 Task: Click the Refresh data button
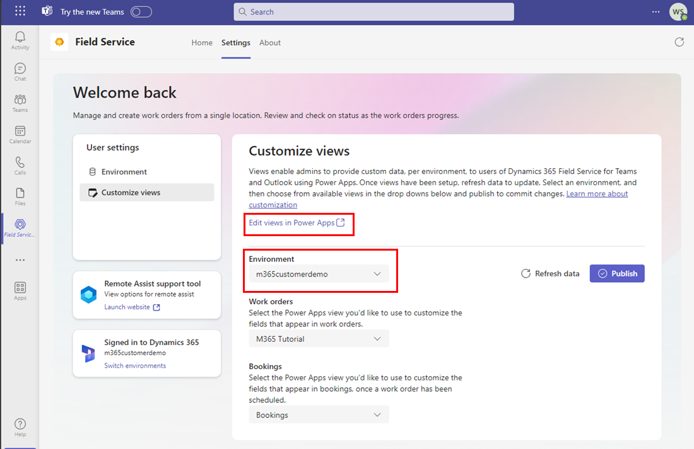pos(550,273)
